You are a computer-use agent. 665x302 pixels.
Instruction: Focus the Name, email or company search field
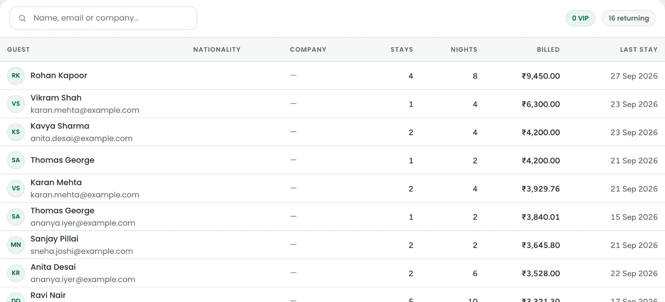click(x=103, y=18)
